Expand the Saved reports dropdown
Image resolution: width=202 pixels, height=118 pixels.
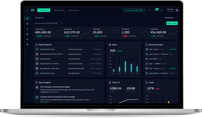[74, 10]
